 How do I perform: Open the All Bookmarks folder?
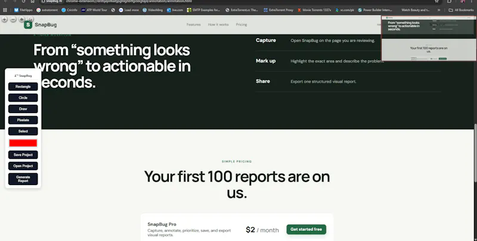(x=461, y=10)
